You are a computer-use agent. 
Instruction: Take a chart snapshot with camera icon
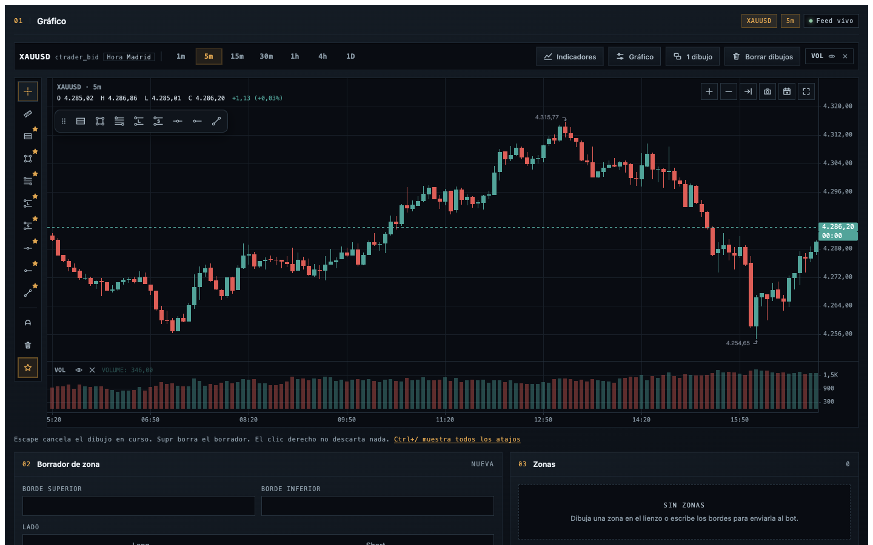[x=768, y=91]
